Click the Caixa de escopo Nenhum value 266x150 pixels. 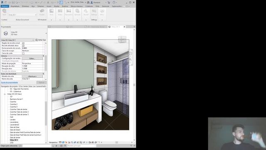[x=32, y=51]
